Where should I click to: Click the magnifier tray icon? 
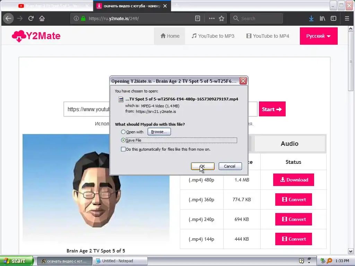(330, 261)
